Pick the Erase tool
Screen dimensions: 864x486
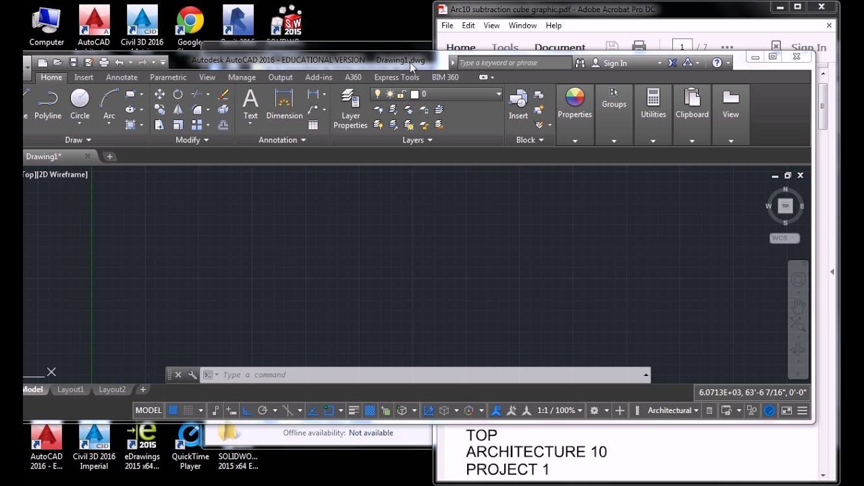point(223,94)
